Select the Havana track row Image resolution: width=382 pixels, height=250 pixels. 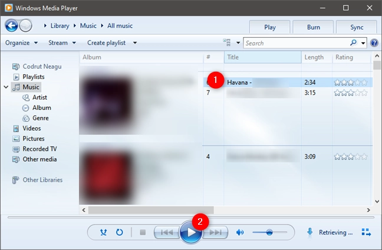(288, 82)
